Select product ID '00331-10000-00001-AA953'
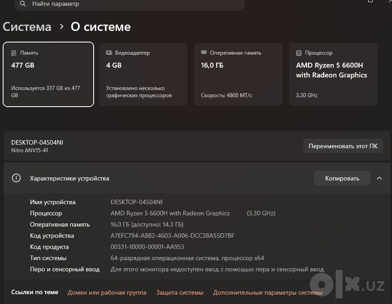 point(147,247)
